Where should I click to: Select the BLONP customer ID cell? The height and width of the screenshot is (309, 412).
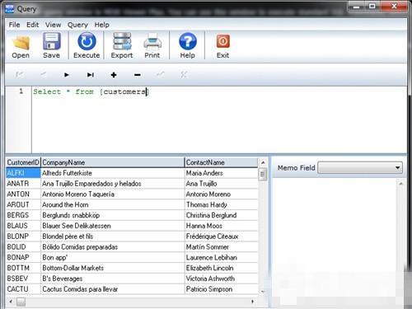(23, 236)
